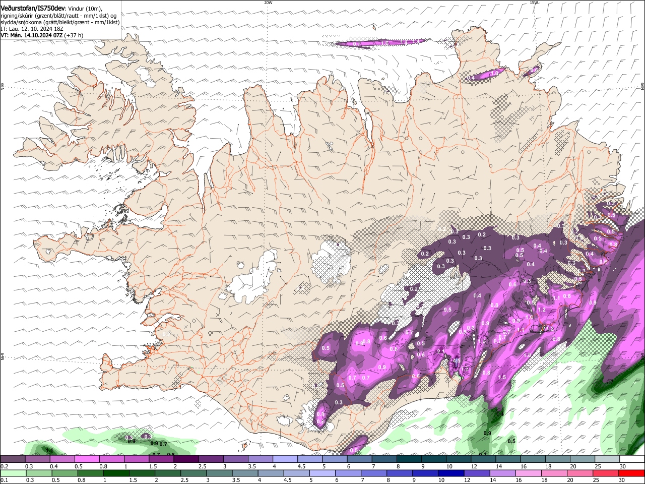645x484 pixels.
Task: Select the bottom-row legend swatch for 14–16
Action: pos(503,473)
